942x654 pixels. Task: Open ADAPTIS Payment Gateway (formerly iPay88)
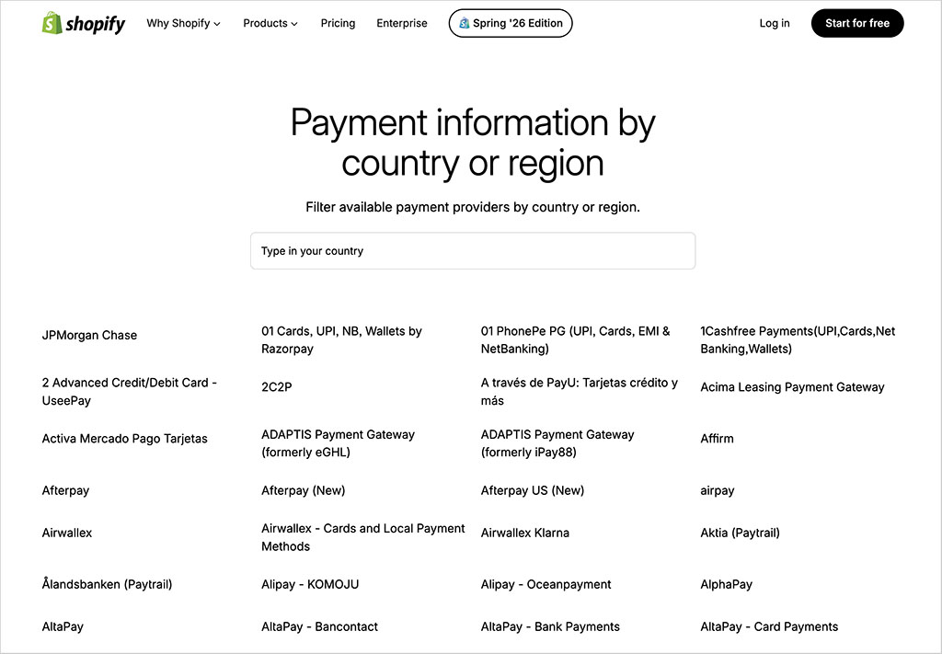point(557,443)
